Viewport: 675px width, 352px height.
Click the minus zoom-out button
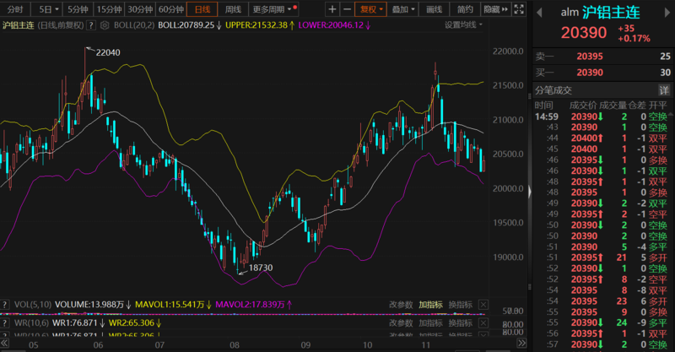click(x=347, y=9)
